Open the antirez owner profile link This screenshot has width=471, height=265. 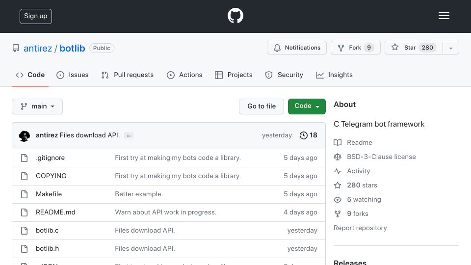(38, 48)
